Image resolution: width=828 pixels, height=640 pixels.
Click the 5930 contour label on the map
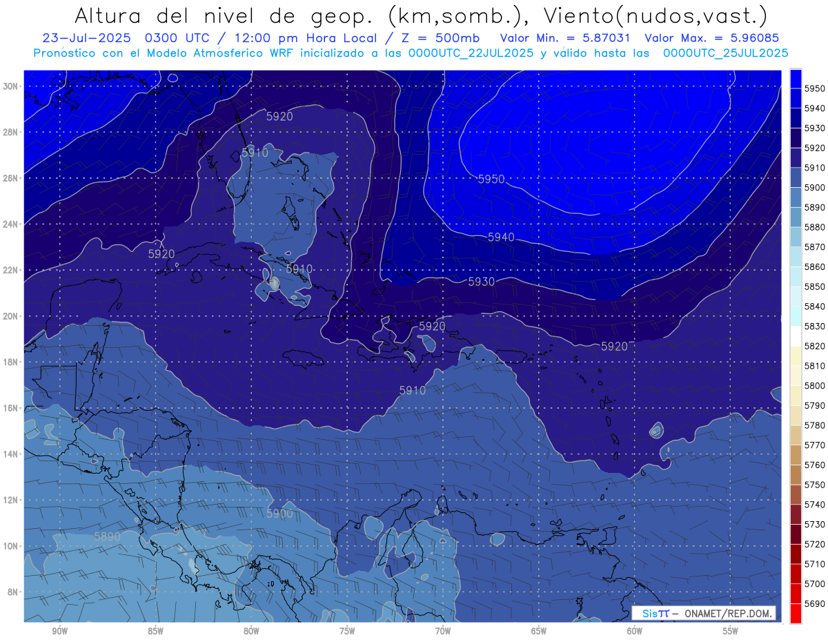click(x=481, y=282)
